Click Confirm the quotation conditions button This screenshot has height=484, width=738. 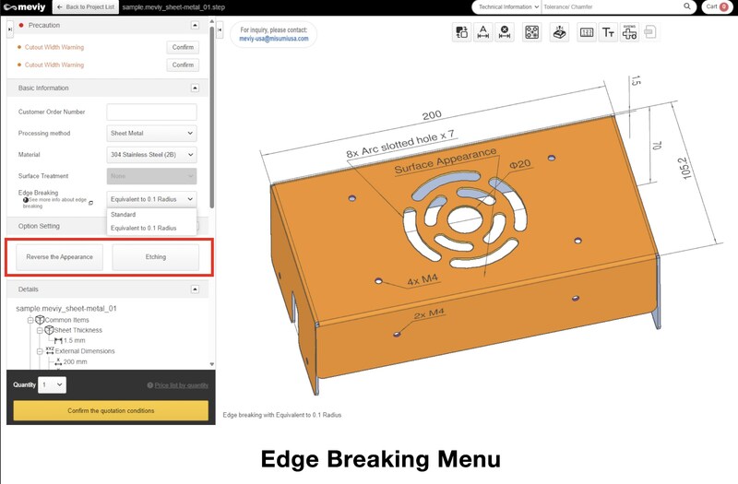[x=110, y=410]
